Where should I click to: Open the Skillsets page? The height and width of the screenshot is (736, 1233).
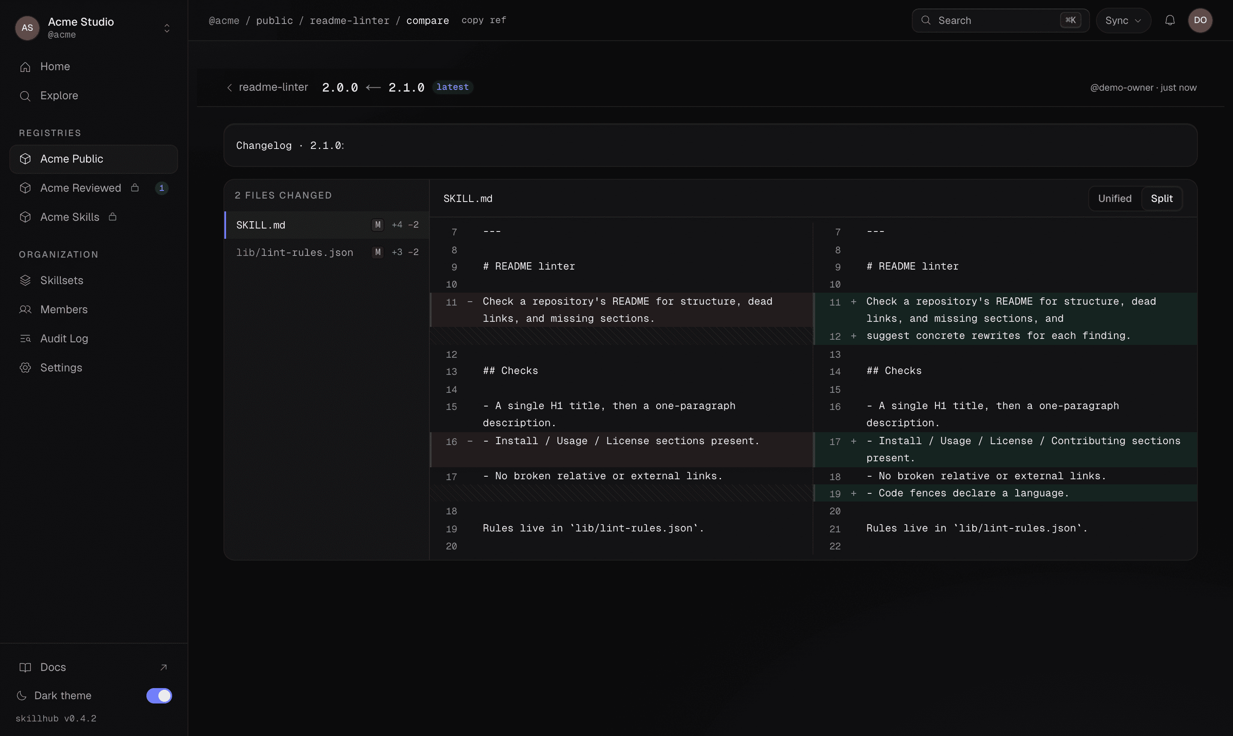tap(93, 280)
